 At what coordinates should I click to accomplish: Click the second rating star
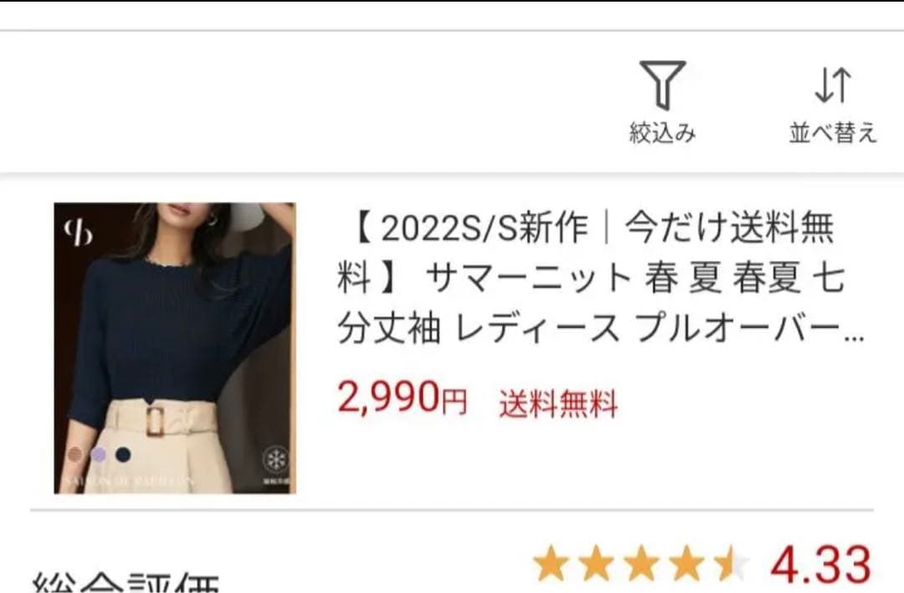point(596,563)
